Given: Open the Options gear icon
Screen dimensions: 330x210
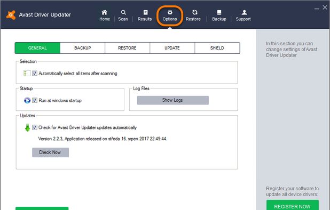Looking at the screenshot, I should click(x=170, y=12).
